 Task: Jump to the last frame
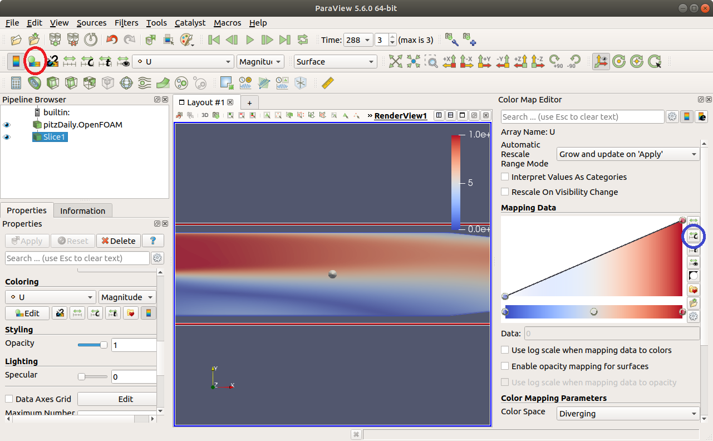pos(285,40)
